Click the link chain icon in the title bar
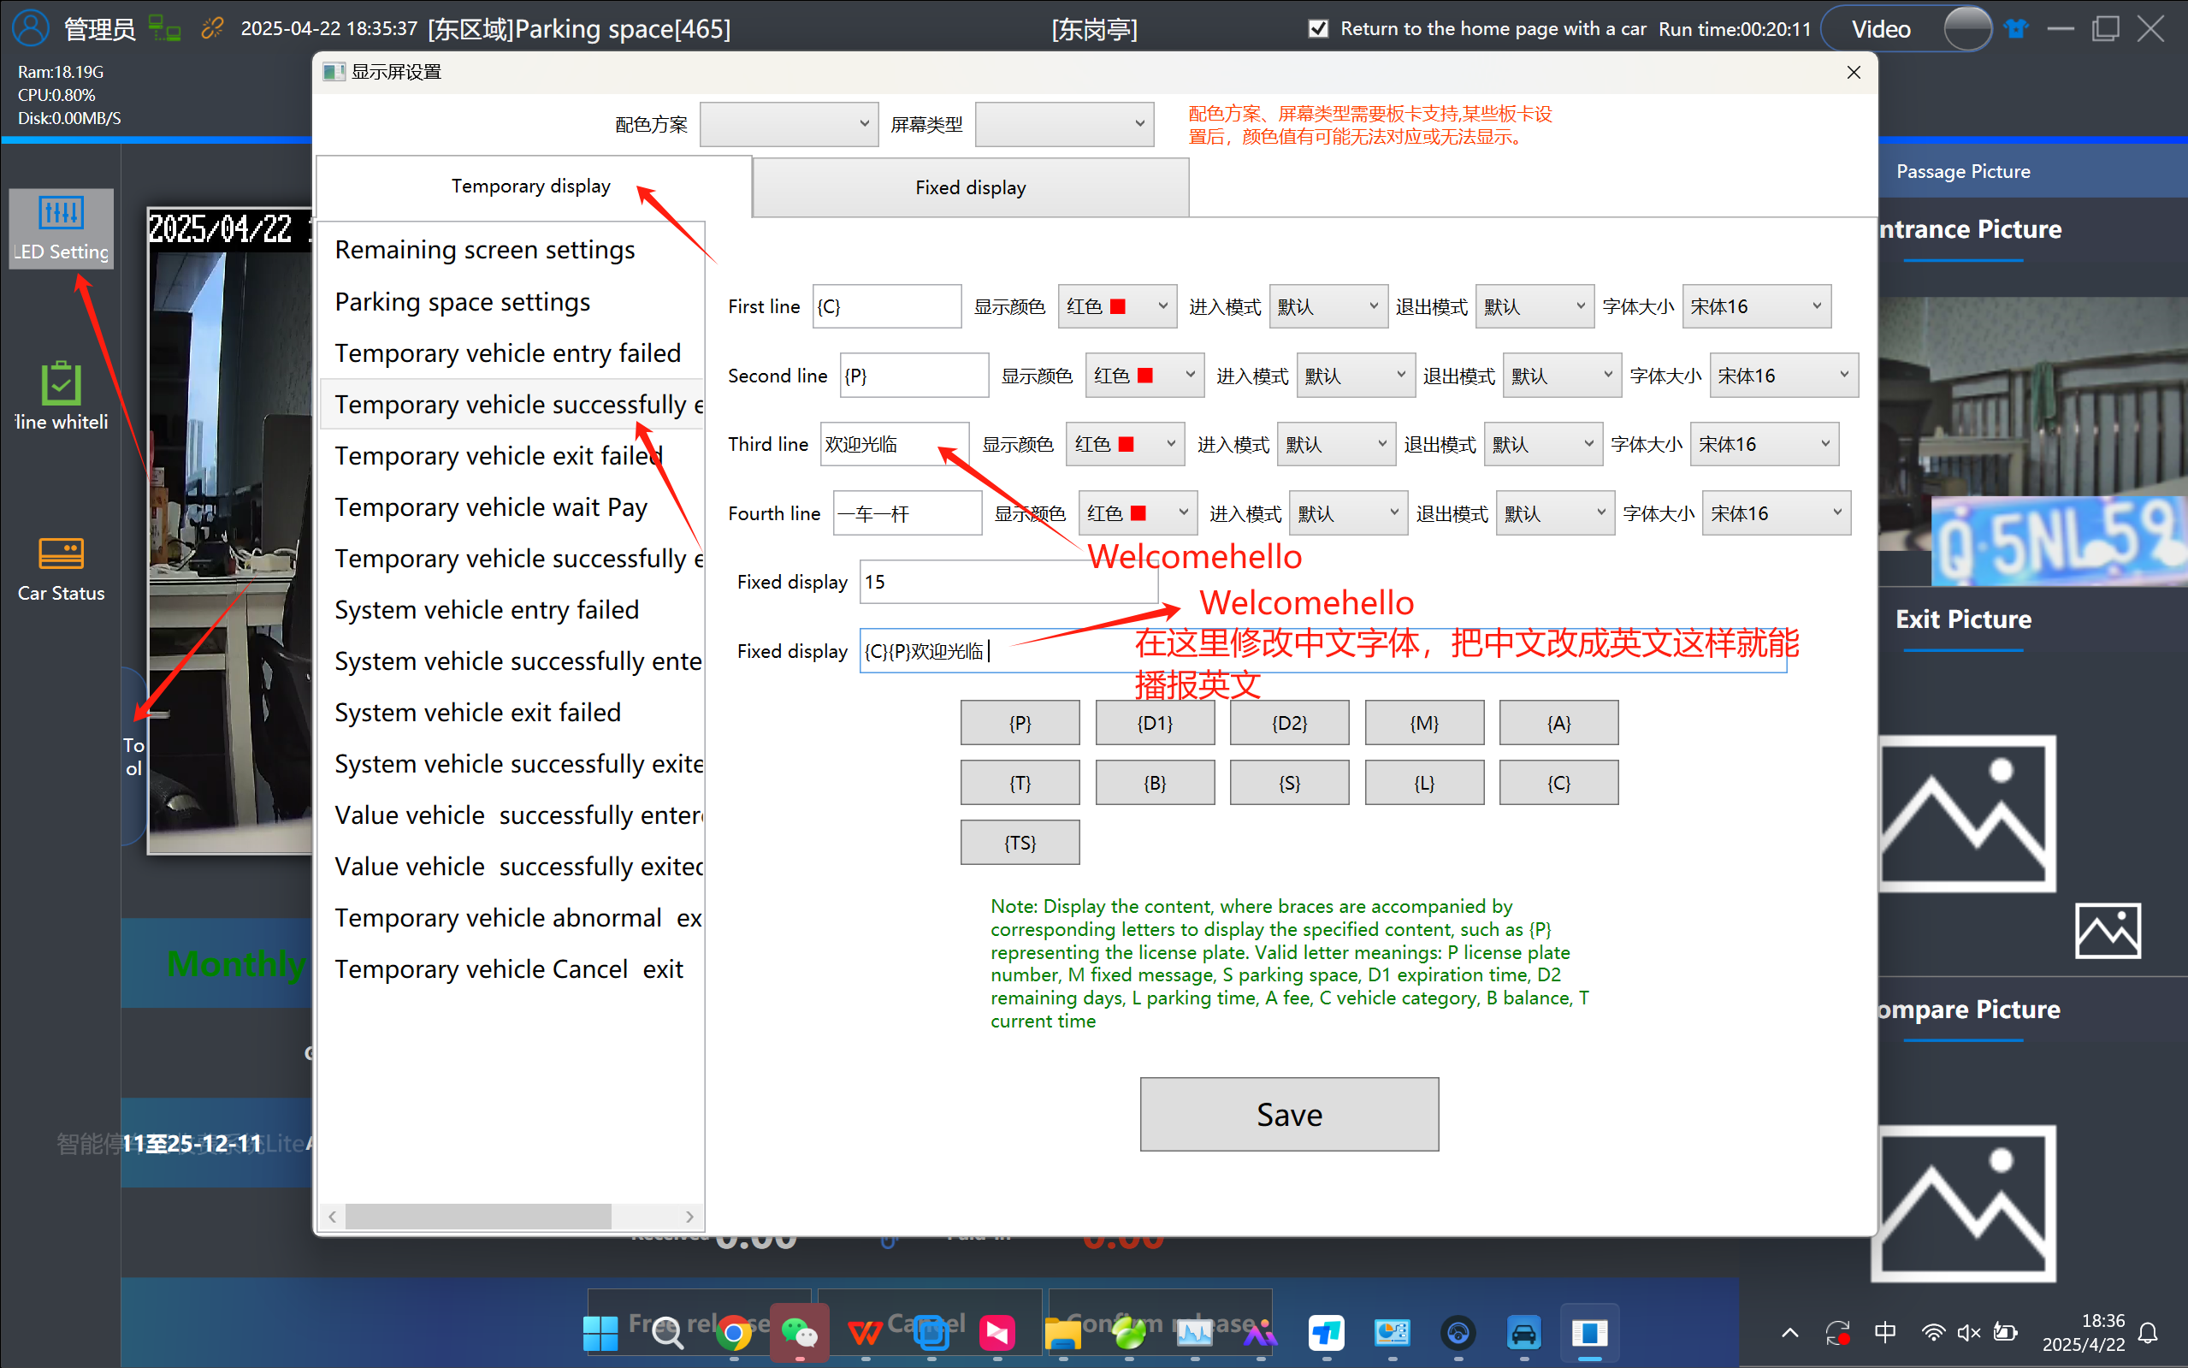 point(211,28)
